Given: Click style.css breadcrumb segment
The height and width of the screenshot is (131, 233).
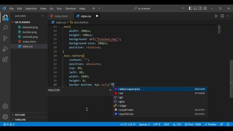Looking at the screenshot, I should point(61,22).
